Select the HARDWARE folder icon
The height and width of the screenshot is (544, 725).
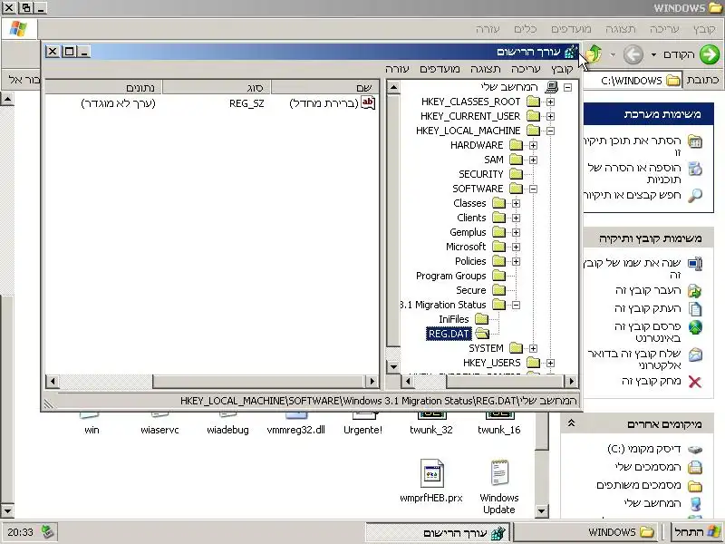coord(516,145)
